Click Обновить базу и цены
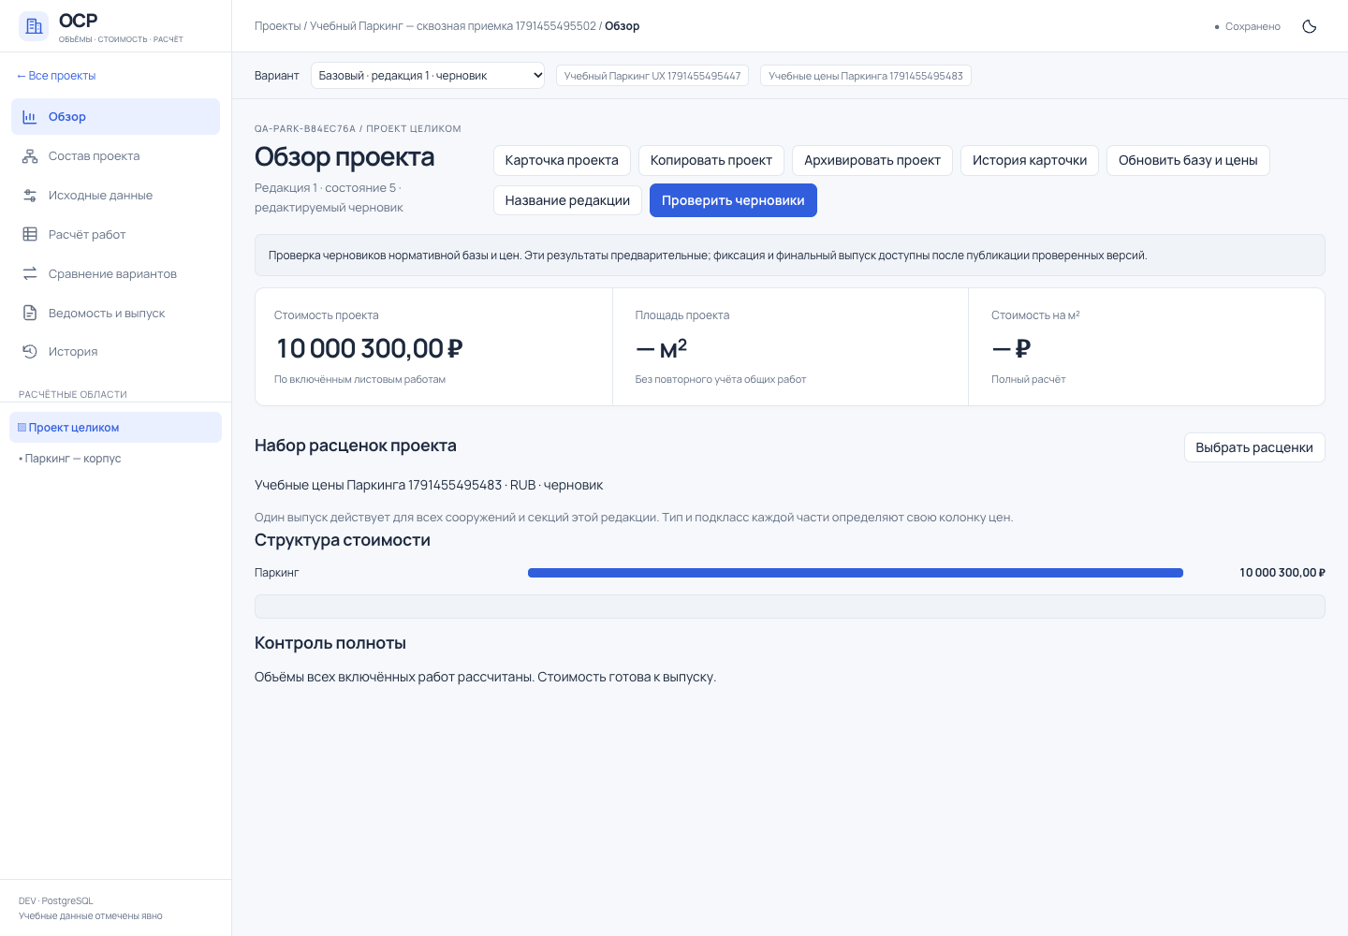The height and width of the screenshot is (936, 1348). (x=1188, y=160)
